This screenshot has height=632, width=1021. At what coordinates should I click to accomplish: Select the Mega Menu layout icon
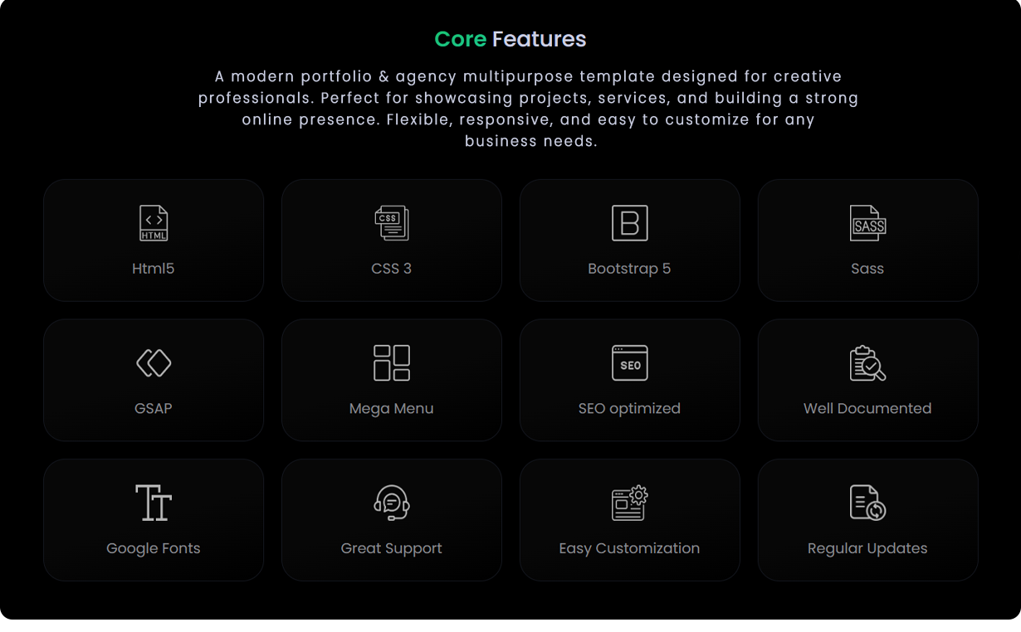391,362
